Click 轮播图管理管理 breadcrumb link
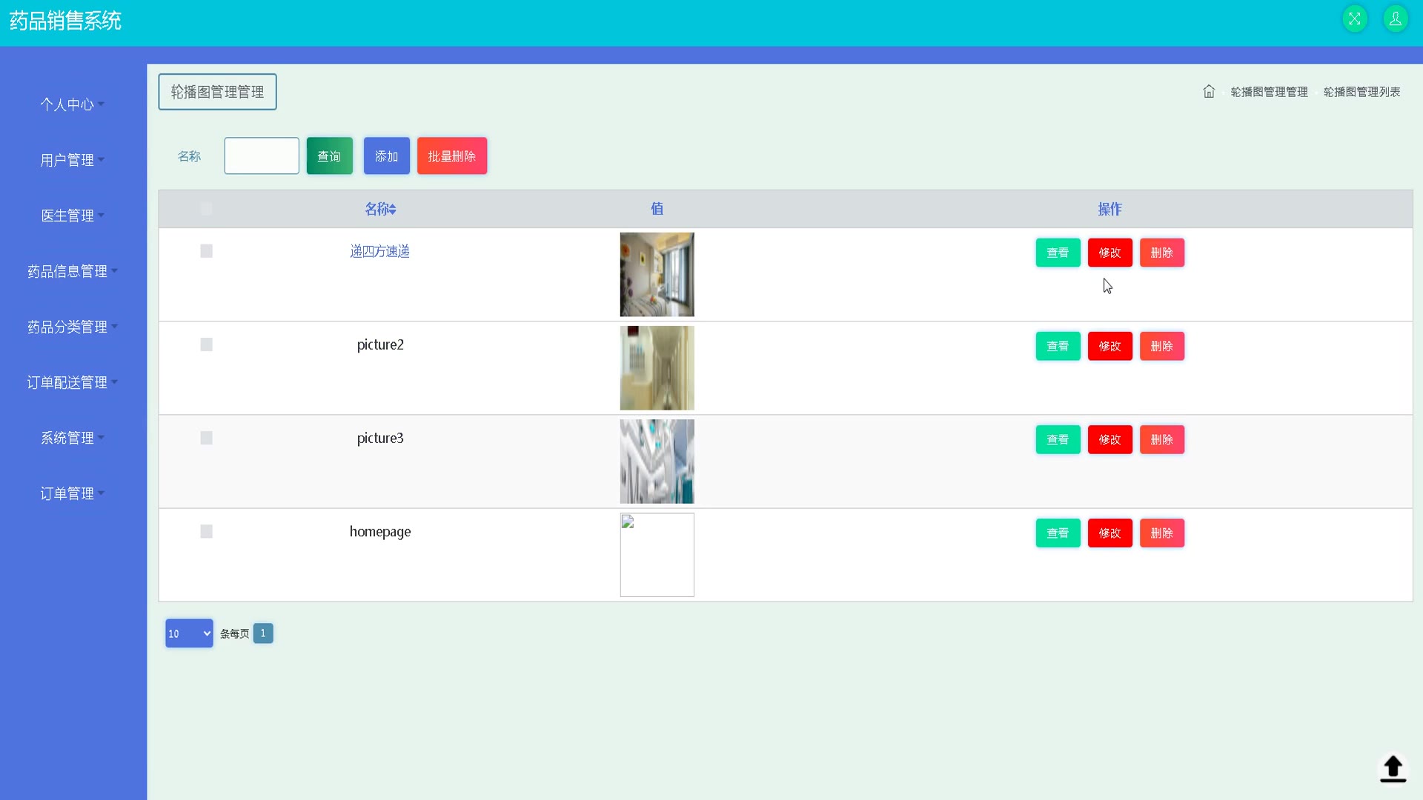Viewport: 1423px width, 800px height. (x=1269, y=92)
